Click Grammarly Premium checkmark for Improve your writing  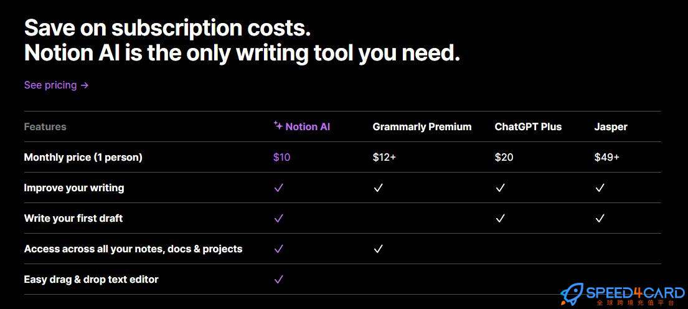pyautogui.click(x=378, y=188)
